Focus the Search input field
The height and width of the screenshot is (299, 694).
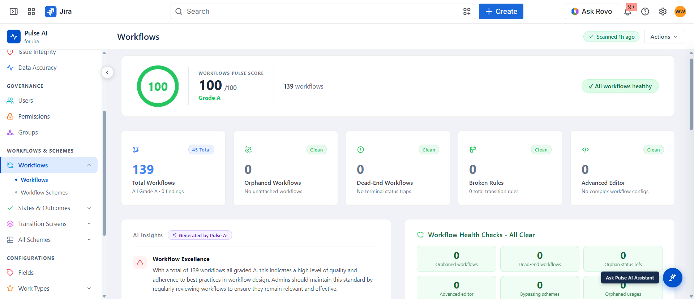(x=323, y=12)
